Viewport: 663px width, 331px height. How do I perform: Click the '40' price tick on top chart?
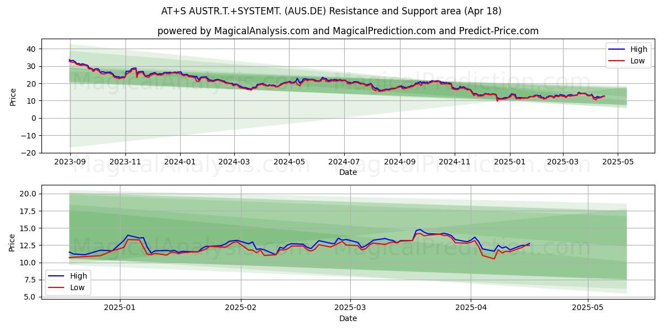31,49
